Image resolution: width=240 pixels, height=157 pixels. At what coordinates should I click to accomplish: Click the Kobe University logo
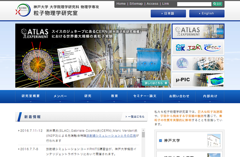click(x=23, y=10)
